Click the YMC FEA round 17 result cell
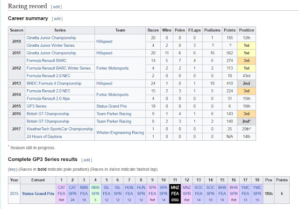The image size is (299, 209). tap(245, 194)
